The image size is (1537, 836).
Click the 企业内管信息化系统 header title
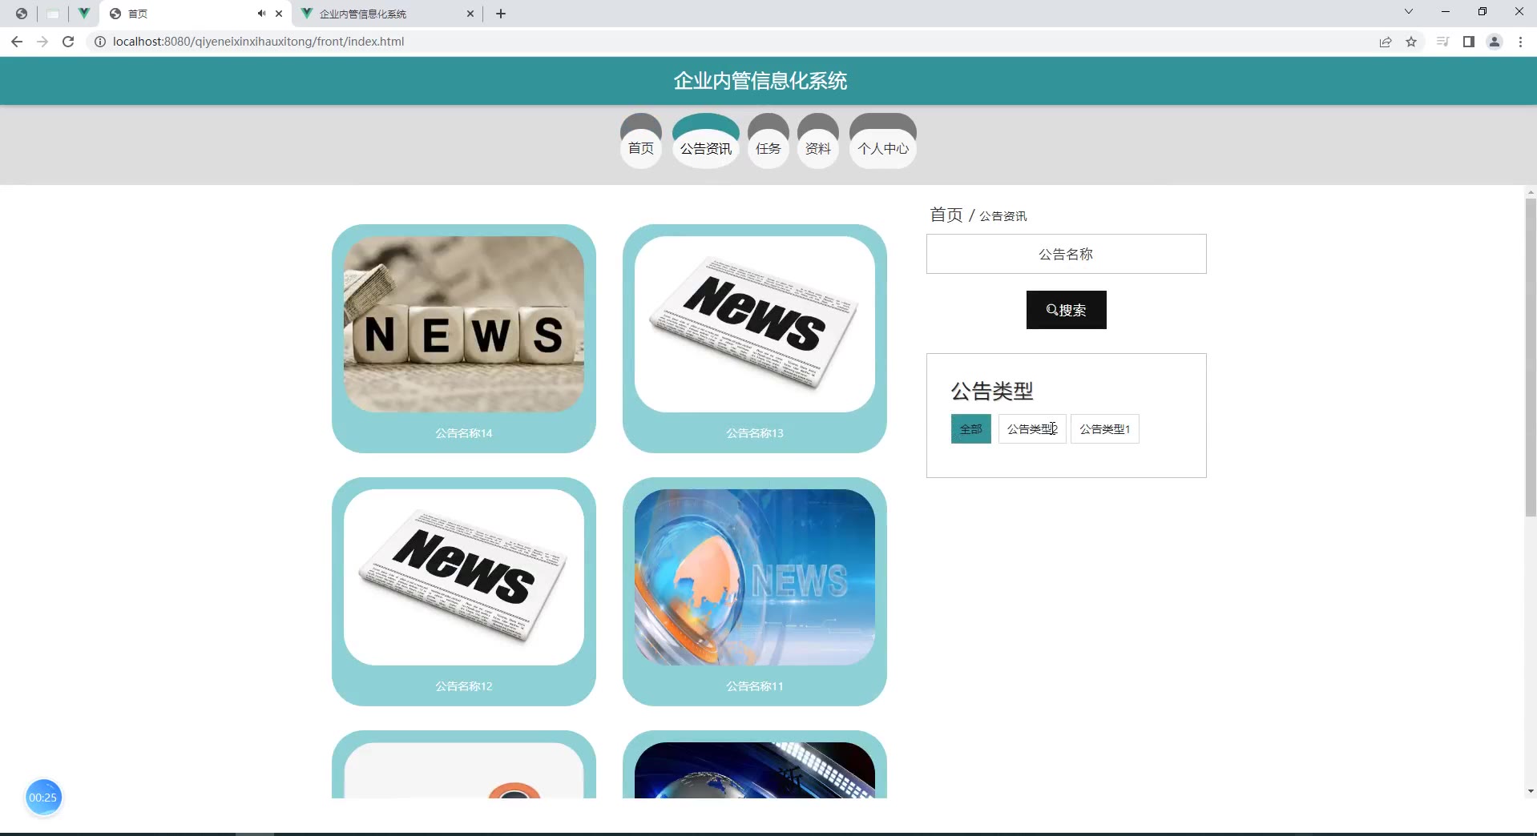[760, 81]
